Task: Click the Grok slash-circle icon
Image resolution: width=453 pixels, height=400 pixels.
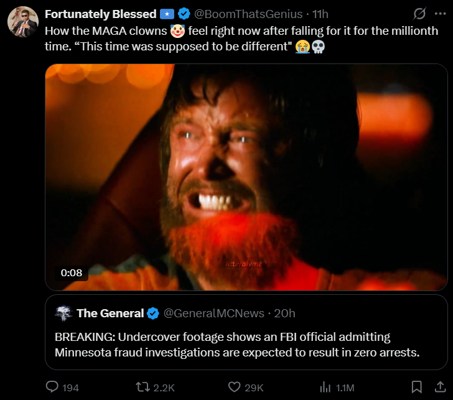Action: [419, 14]
